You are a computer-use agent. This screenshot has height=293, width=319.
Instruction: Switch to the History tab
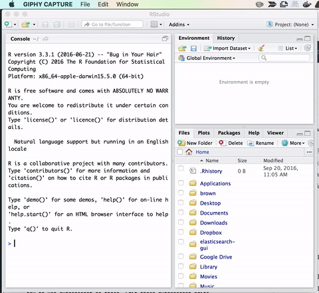pos(226,38)
